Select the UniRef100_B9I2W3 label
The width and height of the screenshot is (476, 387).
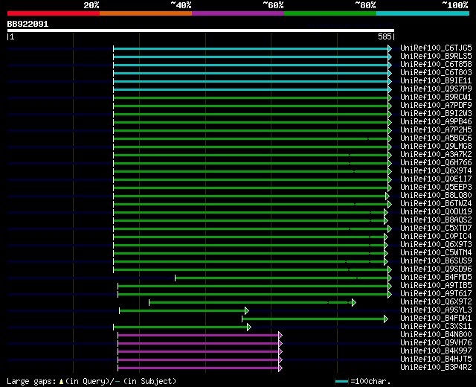pyautogui.click(x=436, y=114)
